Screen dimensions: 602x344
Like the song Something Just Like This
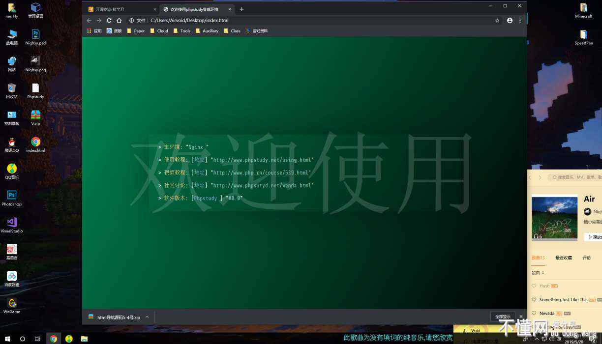(534, 299)
